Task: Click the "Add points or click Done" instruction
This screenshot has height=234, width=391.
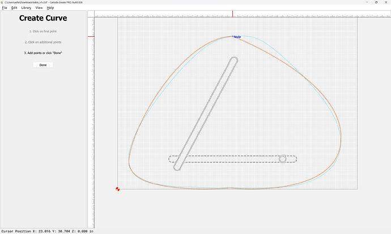Action: pyautogui.click(x=43, y=53)
